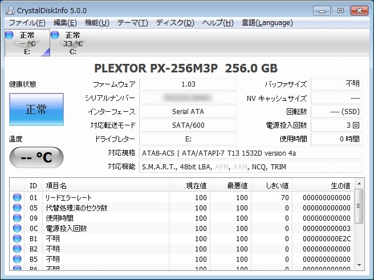Click the しきい値 column header
Screen dimensions: 374x280
(278, 185)
